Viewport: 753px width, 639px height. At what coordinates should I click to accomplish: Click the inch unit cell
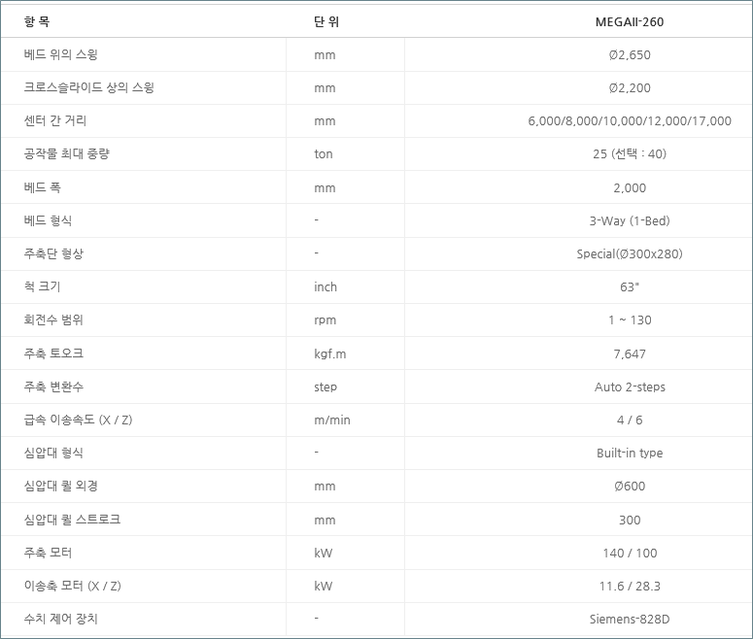pos(325,287)
